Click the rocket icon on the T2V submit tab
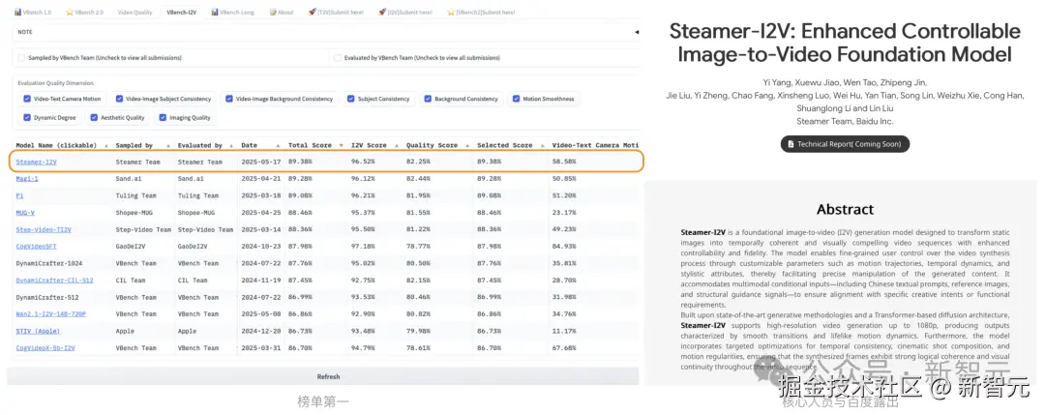The image size is (1045, 415). click(313, 13)
